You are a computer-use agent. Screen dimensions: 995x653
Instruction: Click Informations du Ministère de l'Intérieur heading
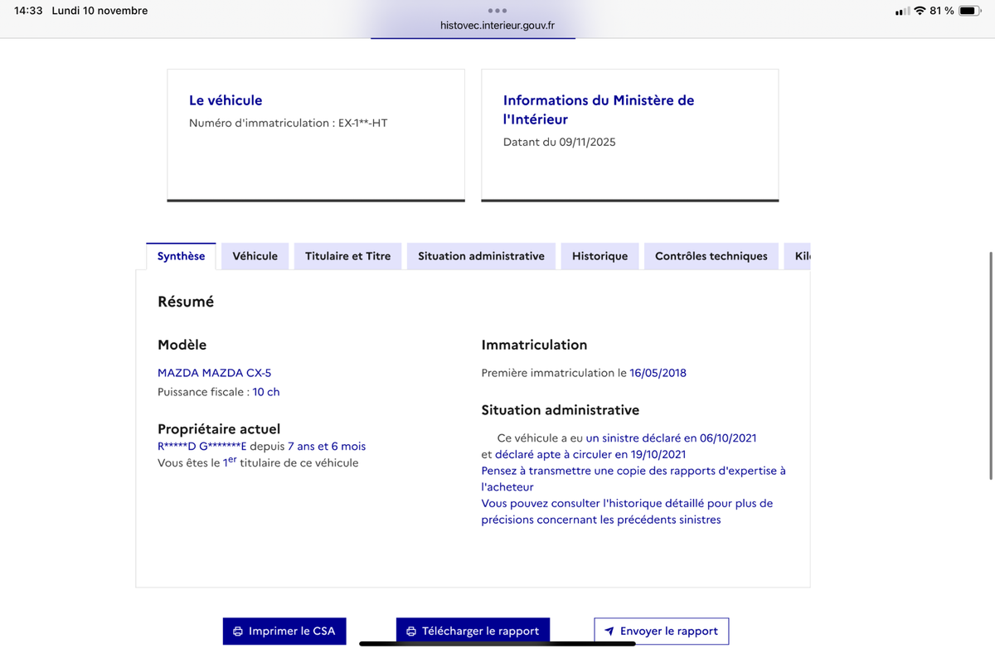click(599, 109)
